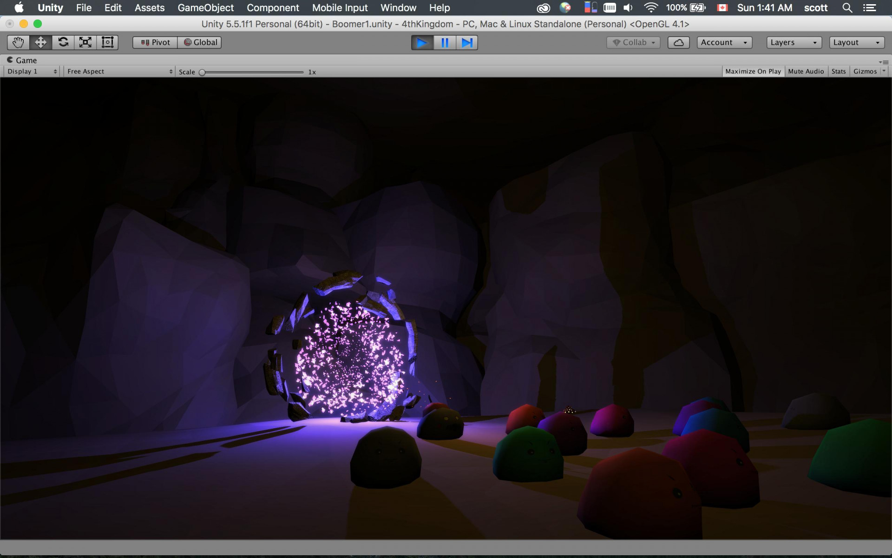Open the GameObject menu
Screen dimensions: 892x558
[x=206, y=7]
